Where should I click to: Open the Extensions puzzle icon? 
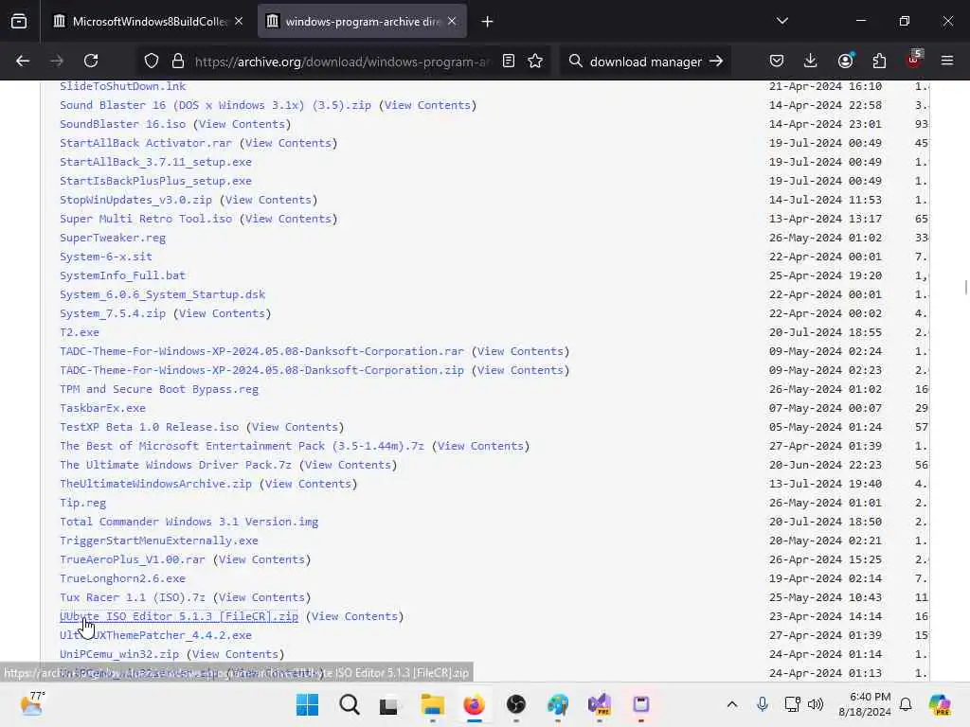tap(879, 61)
